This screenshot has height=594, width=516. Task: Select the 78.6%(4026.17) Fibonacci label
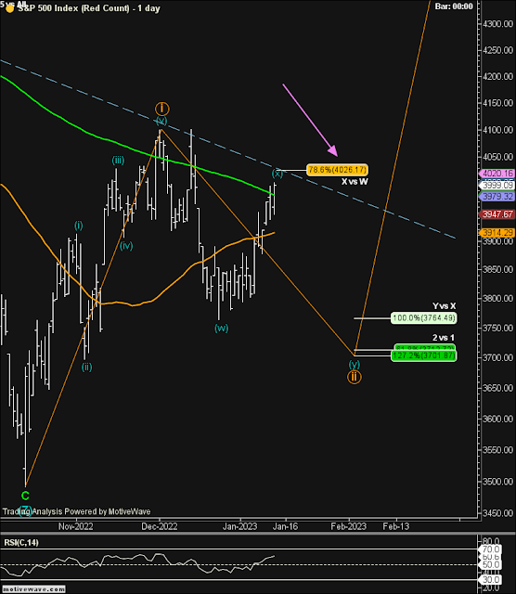tap(337, 170)
